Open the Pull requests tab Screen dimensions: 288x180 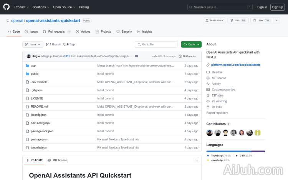click(x=57, y=32)
